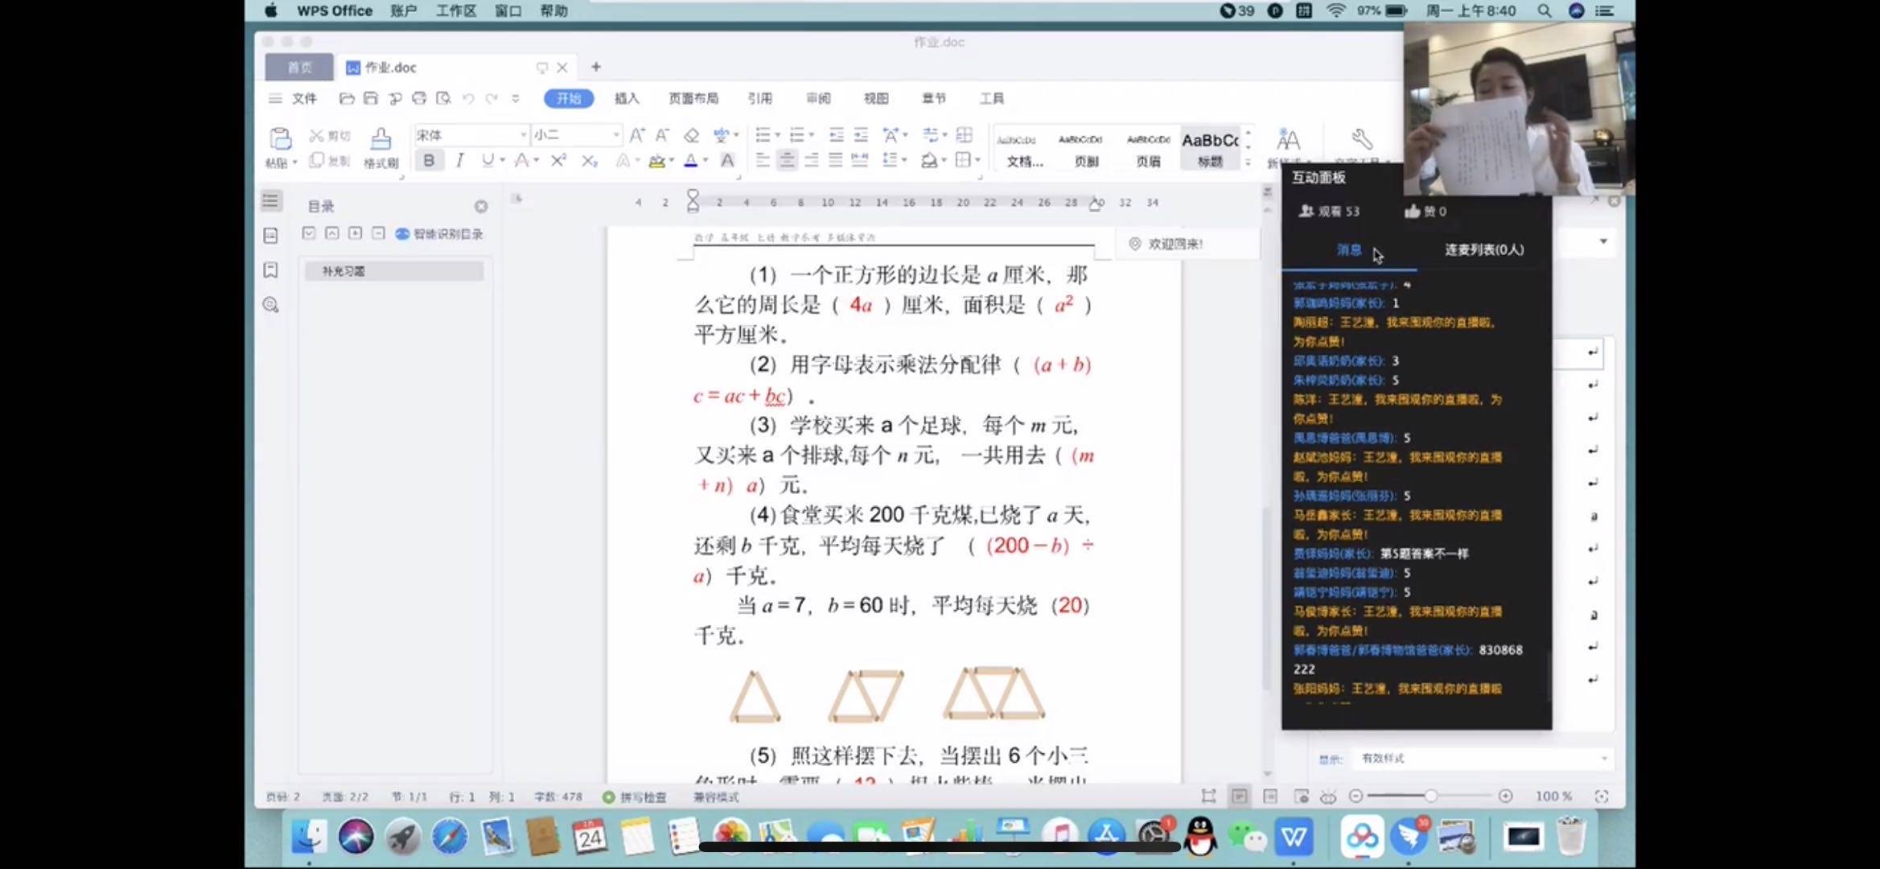Open the 文字工具 wrench icon
This screenshot has height=869, width=1880.
1361,139
